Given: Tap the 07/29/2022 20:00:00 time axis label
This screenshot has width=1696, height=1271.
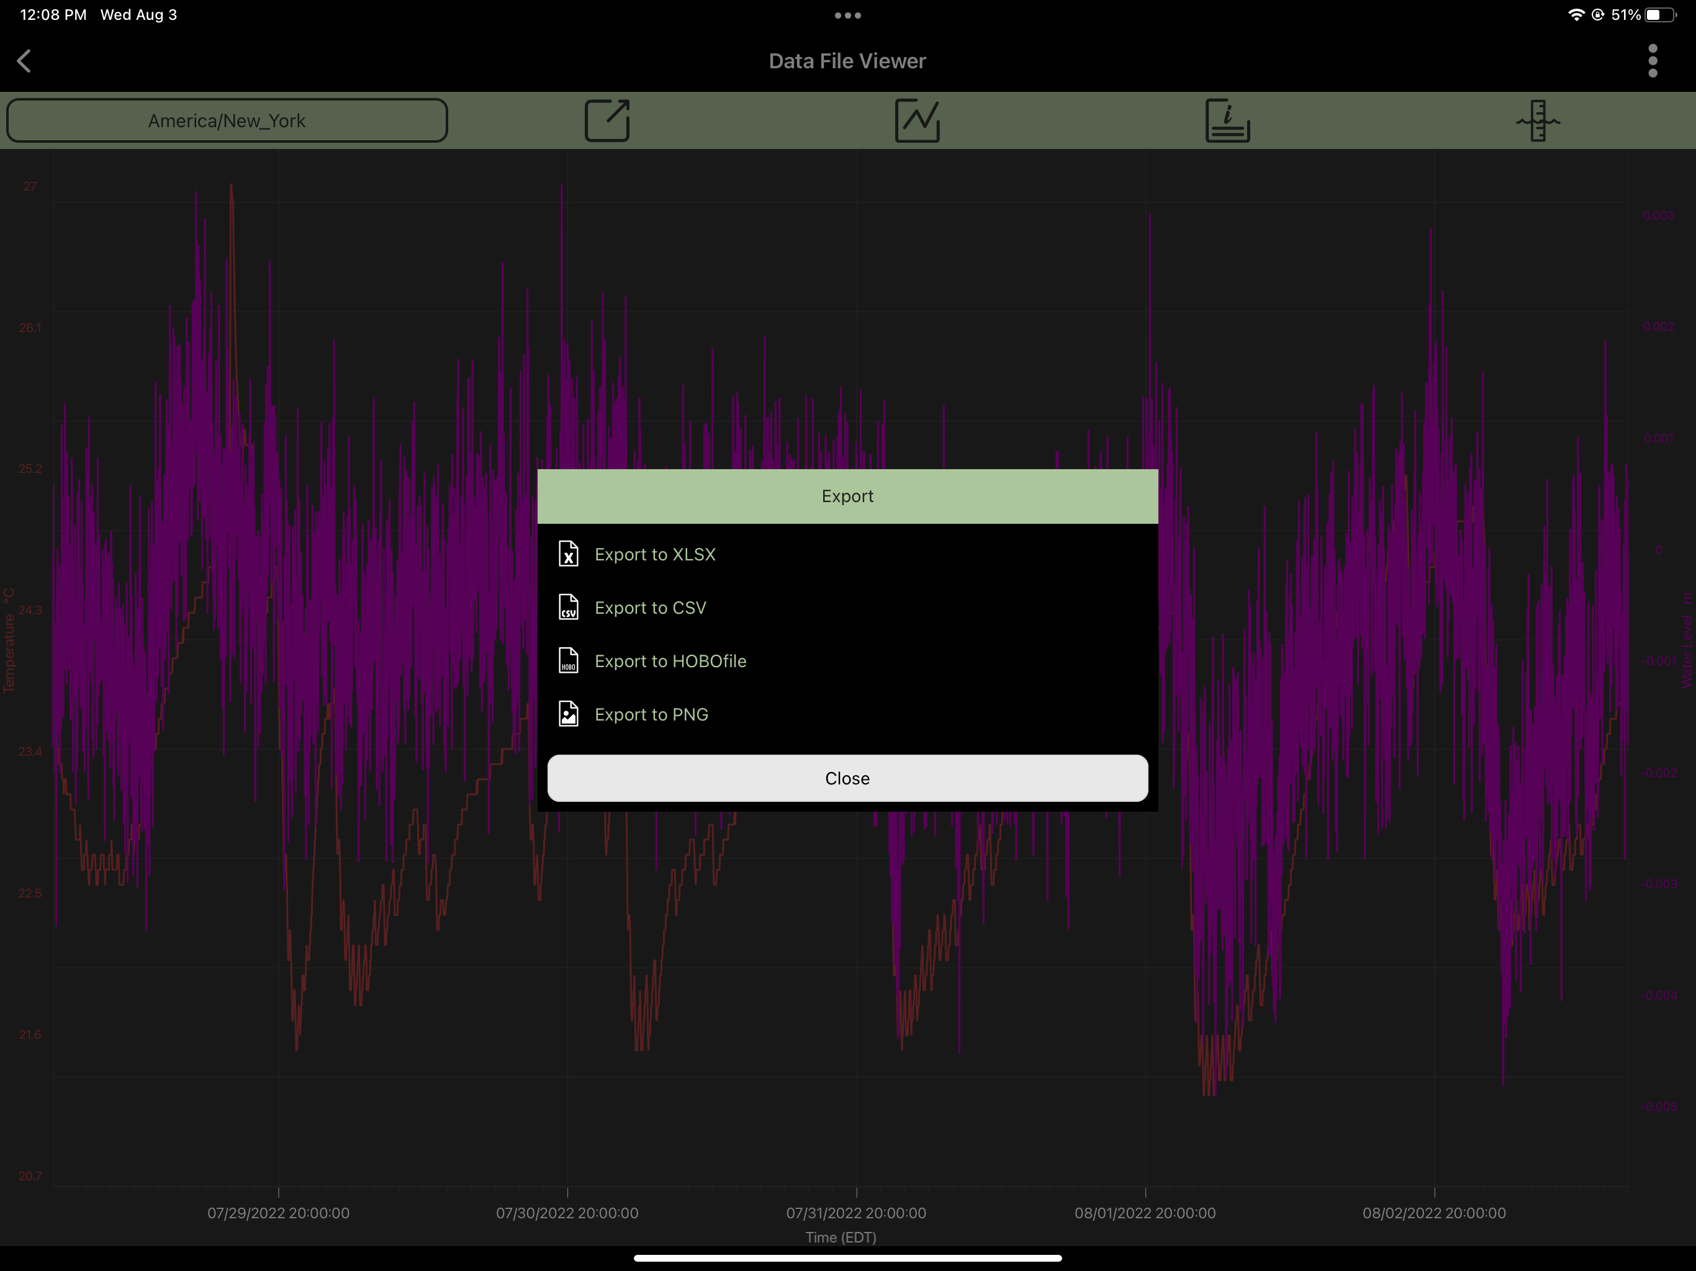Looking at the screenshot, I should [278, 1213].
